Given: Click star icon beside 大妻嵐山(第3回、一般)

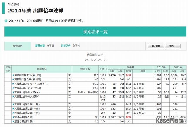Looking at the screenshot, I should (13, 113).
